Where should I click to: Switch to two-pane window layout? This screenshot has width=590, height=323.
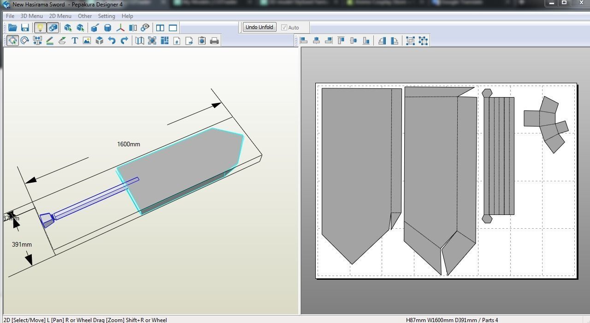point(160,28)
